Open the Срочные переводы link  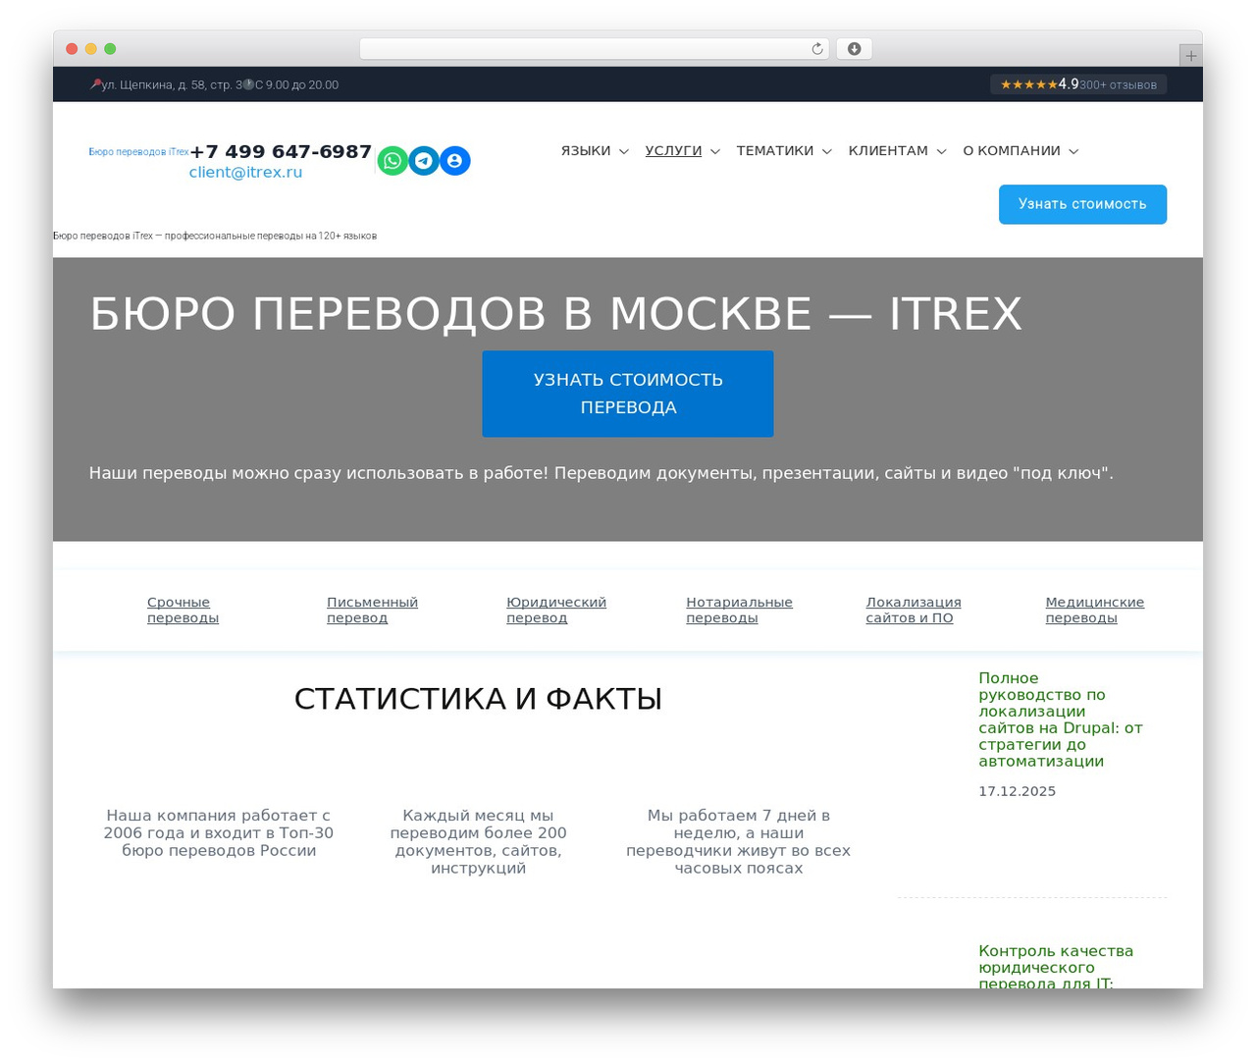pyautogui.click(x=183, y=611)
